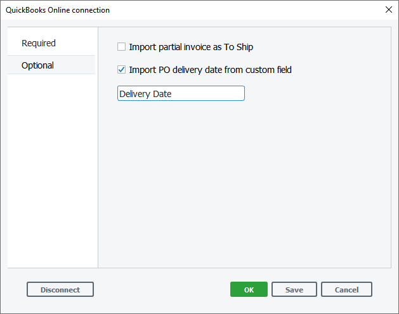399x314 pixels.
Task: Click the word "Date" inside the text box
Action: click(162, 94)
